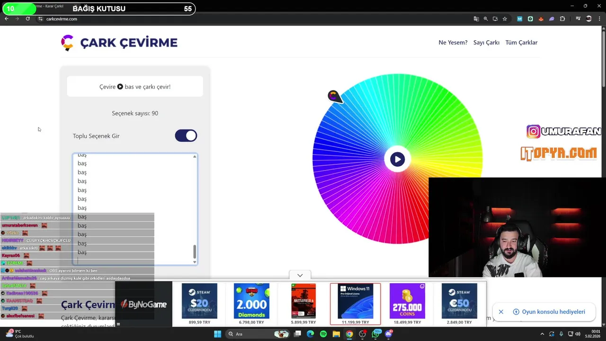Viewport: 606px width, 341px height.
Task: Open the MetaMask fox extension
Action: click(541, 19)
